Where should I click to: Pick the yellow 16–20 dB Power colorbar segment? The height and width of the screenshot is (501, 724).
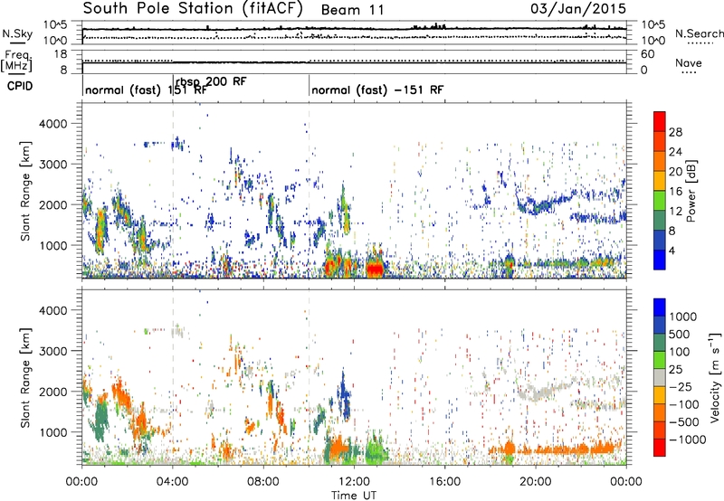pyautogui.click(x=660, y=181)
